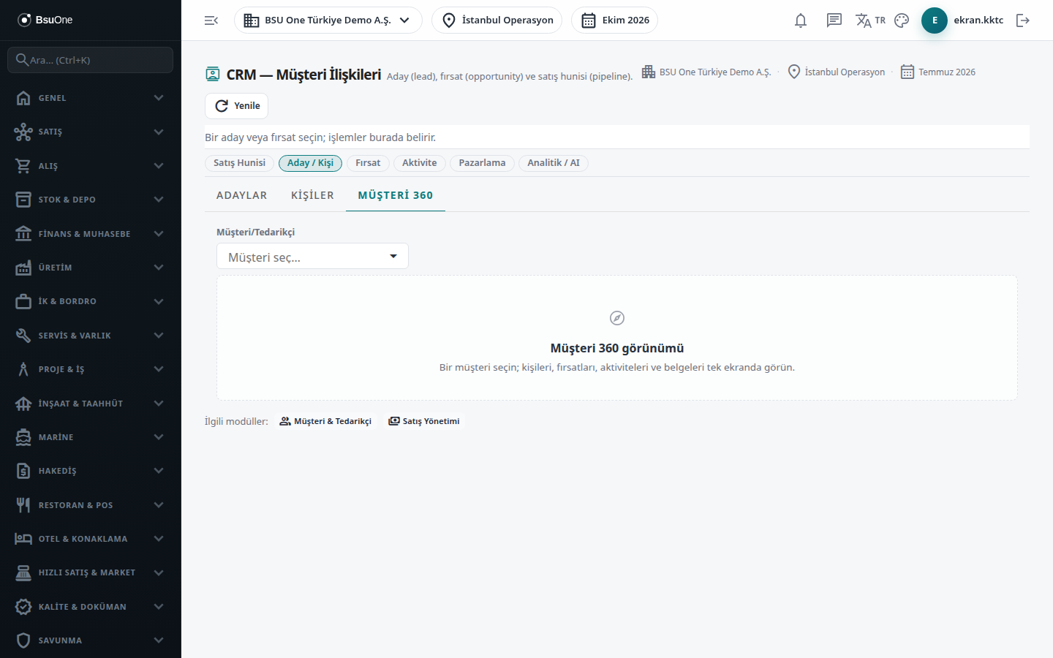Click the Restoran & POS fork icon

tap(23, 505)
